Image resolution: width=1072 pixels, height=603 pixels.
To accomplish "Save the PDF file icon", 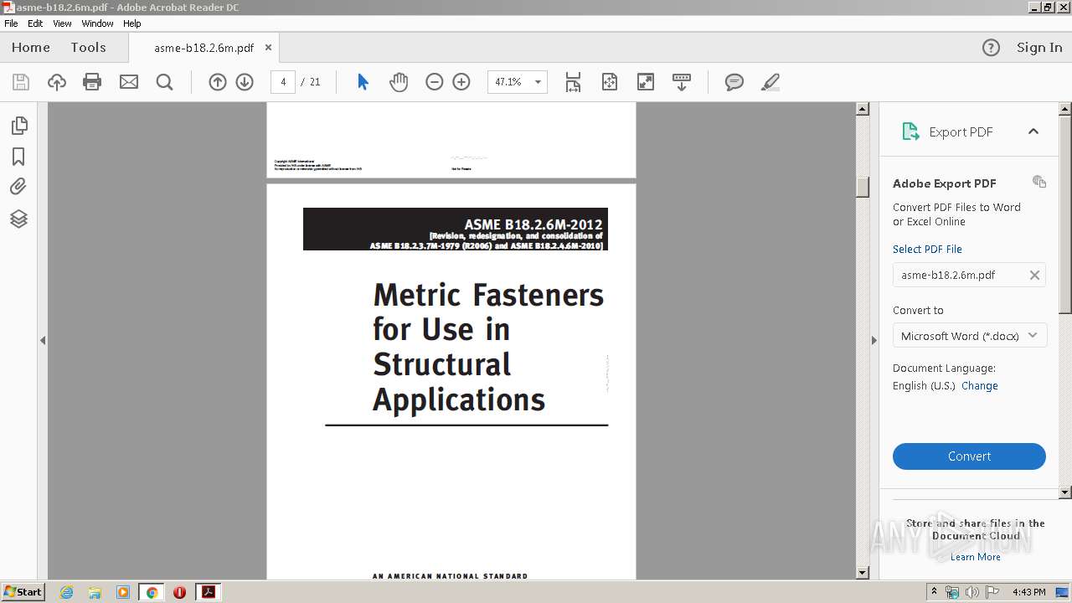I will [x=21, y=82].
